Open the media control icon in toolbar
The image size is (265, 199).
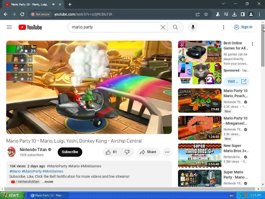pos(226,15)
